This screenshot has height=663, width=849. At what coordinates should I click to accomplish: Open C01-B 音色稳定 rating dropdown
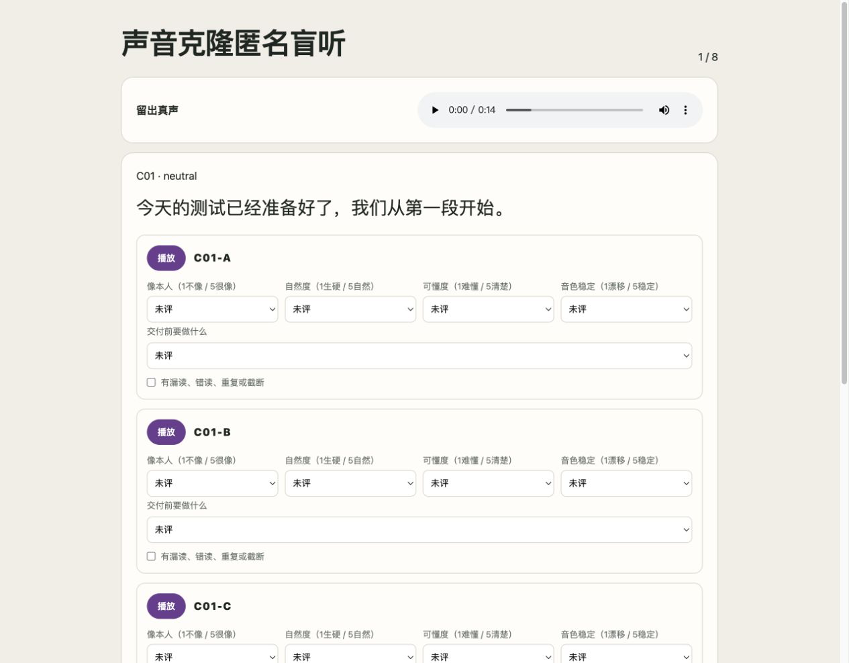click(626, 483)
